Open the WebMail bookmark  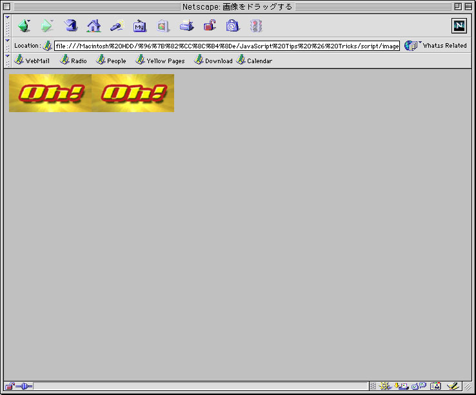[x=32, y=61]
